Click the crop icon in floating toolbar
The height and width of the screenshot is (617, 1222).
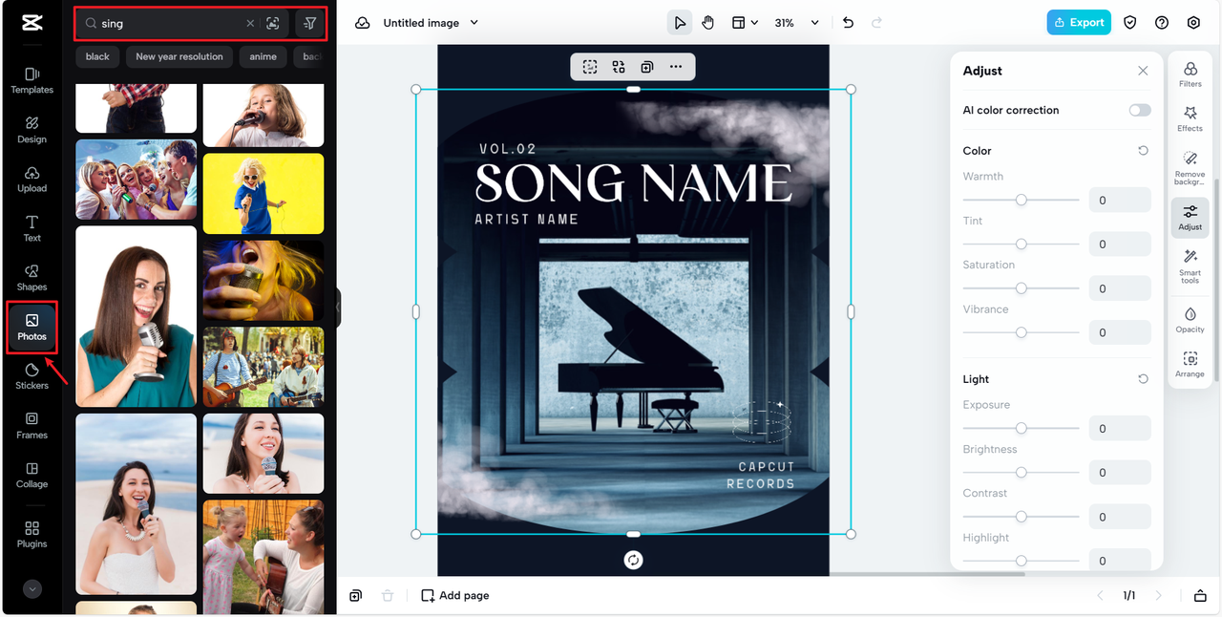[x=590, y=67]
